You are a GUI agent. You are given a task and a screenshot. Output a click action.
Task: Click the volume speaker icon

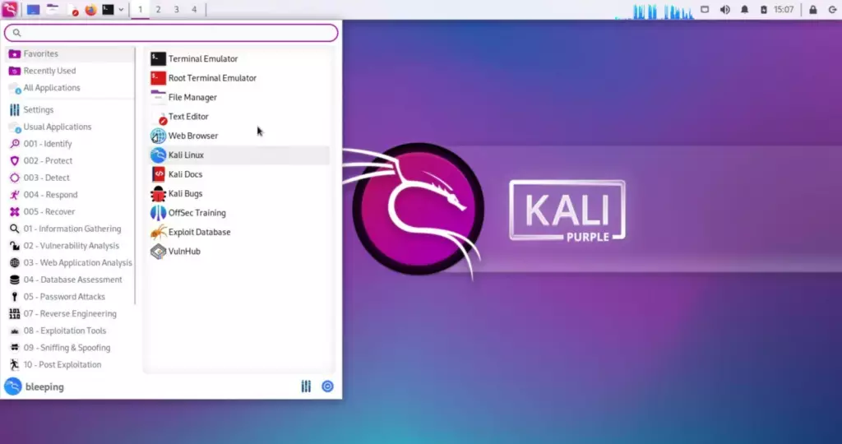(x=725, y=10)
